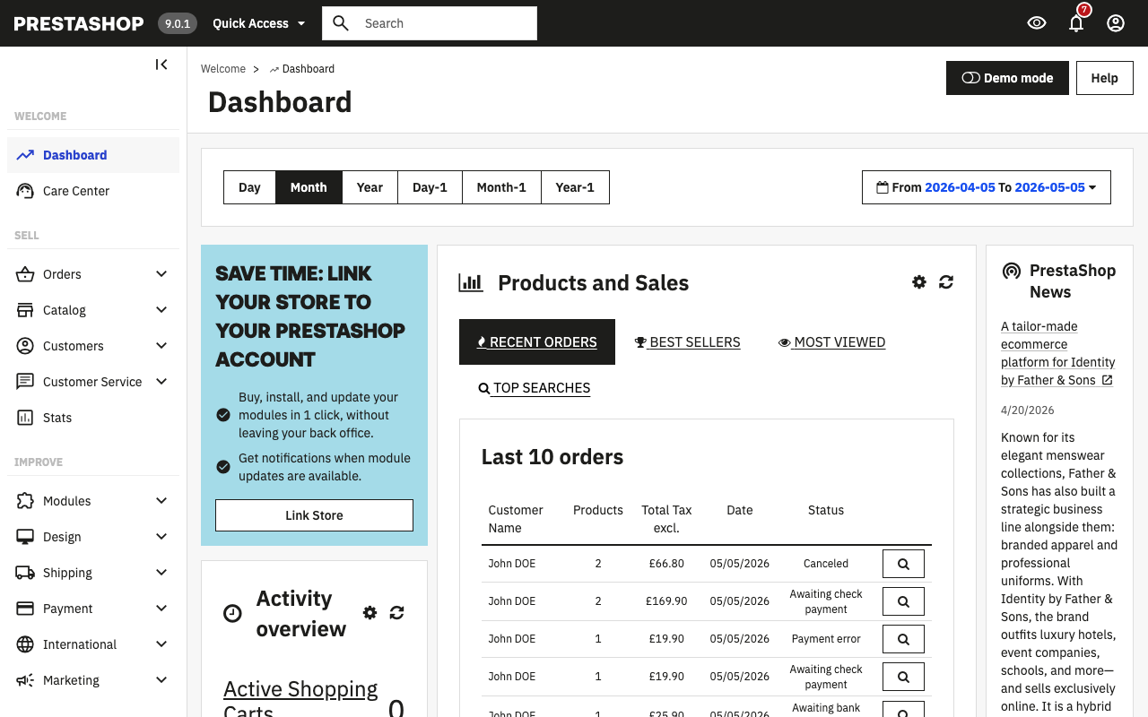Expand the Shipping menu chevron

click(x=161, y=573)
